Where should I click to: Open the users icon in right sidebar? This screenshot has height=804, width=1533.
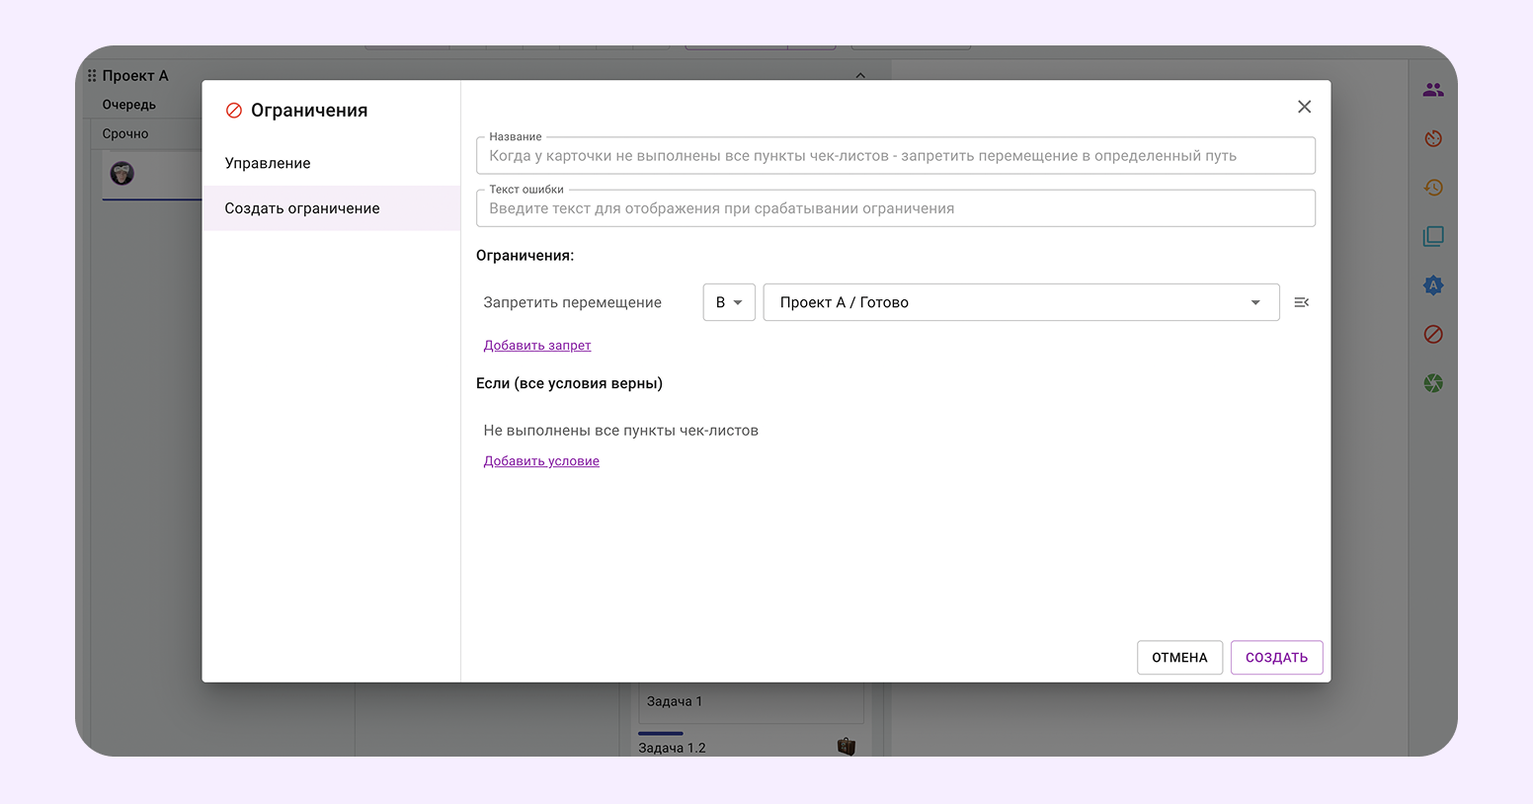(1433, 90)
